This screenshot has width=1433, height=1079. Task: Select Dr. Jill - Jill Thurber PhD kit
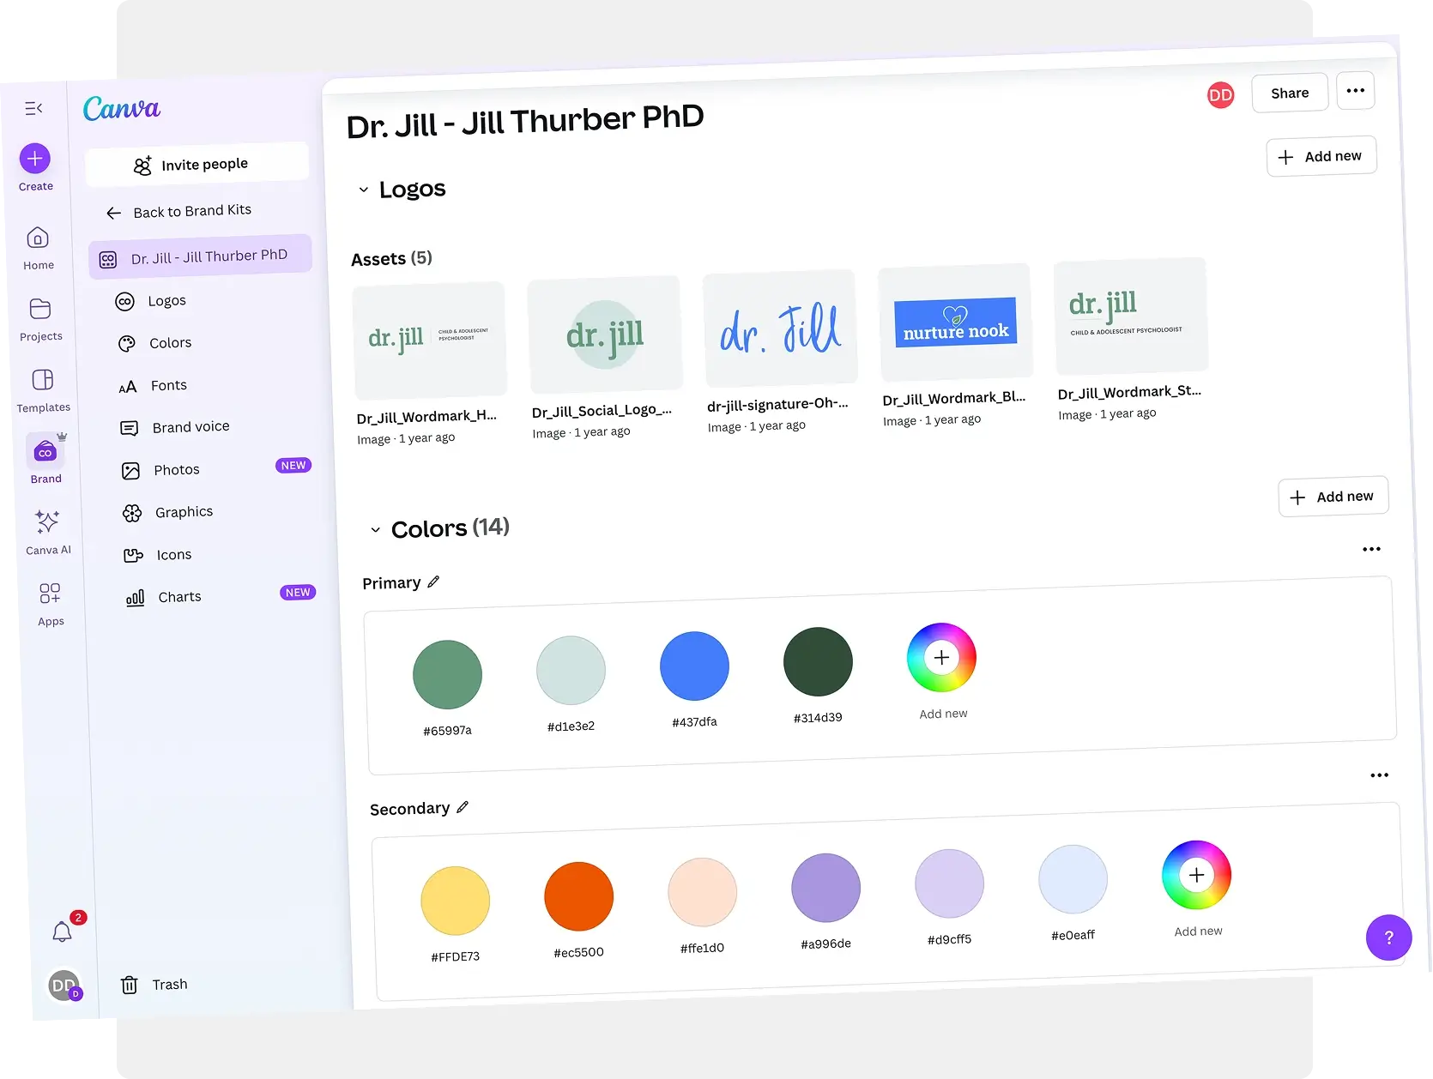(200, 256)
